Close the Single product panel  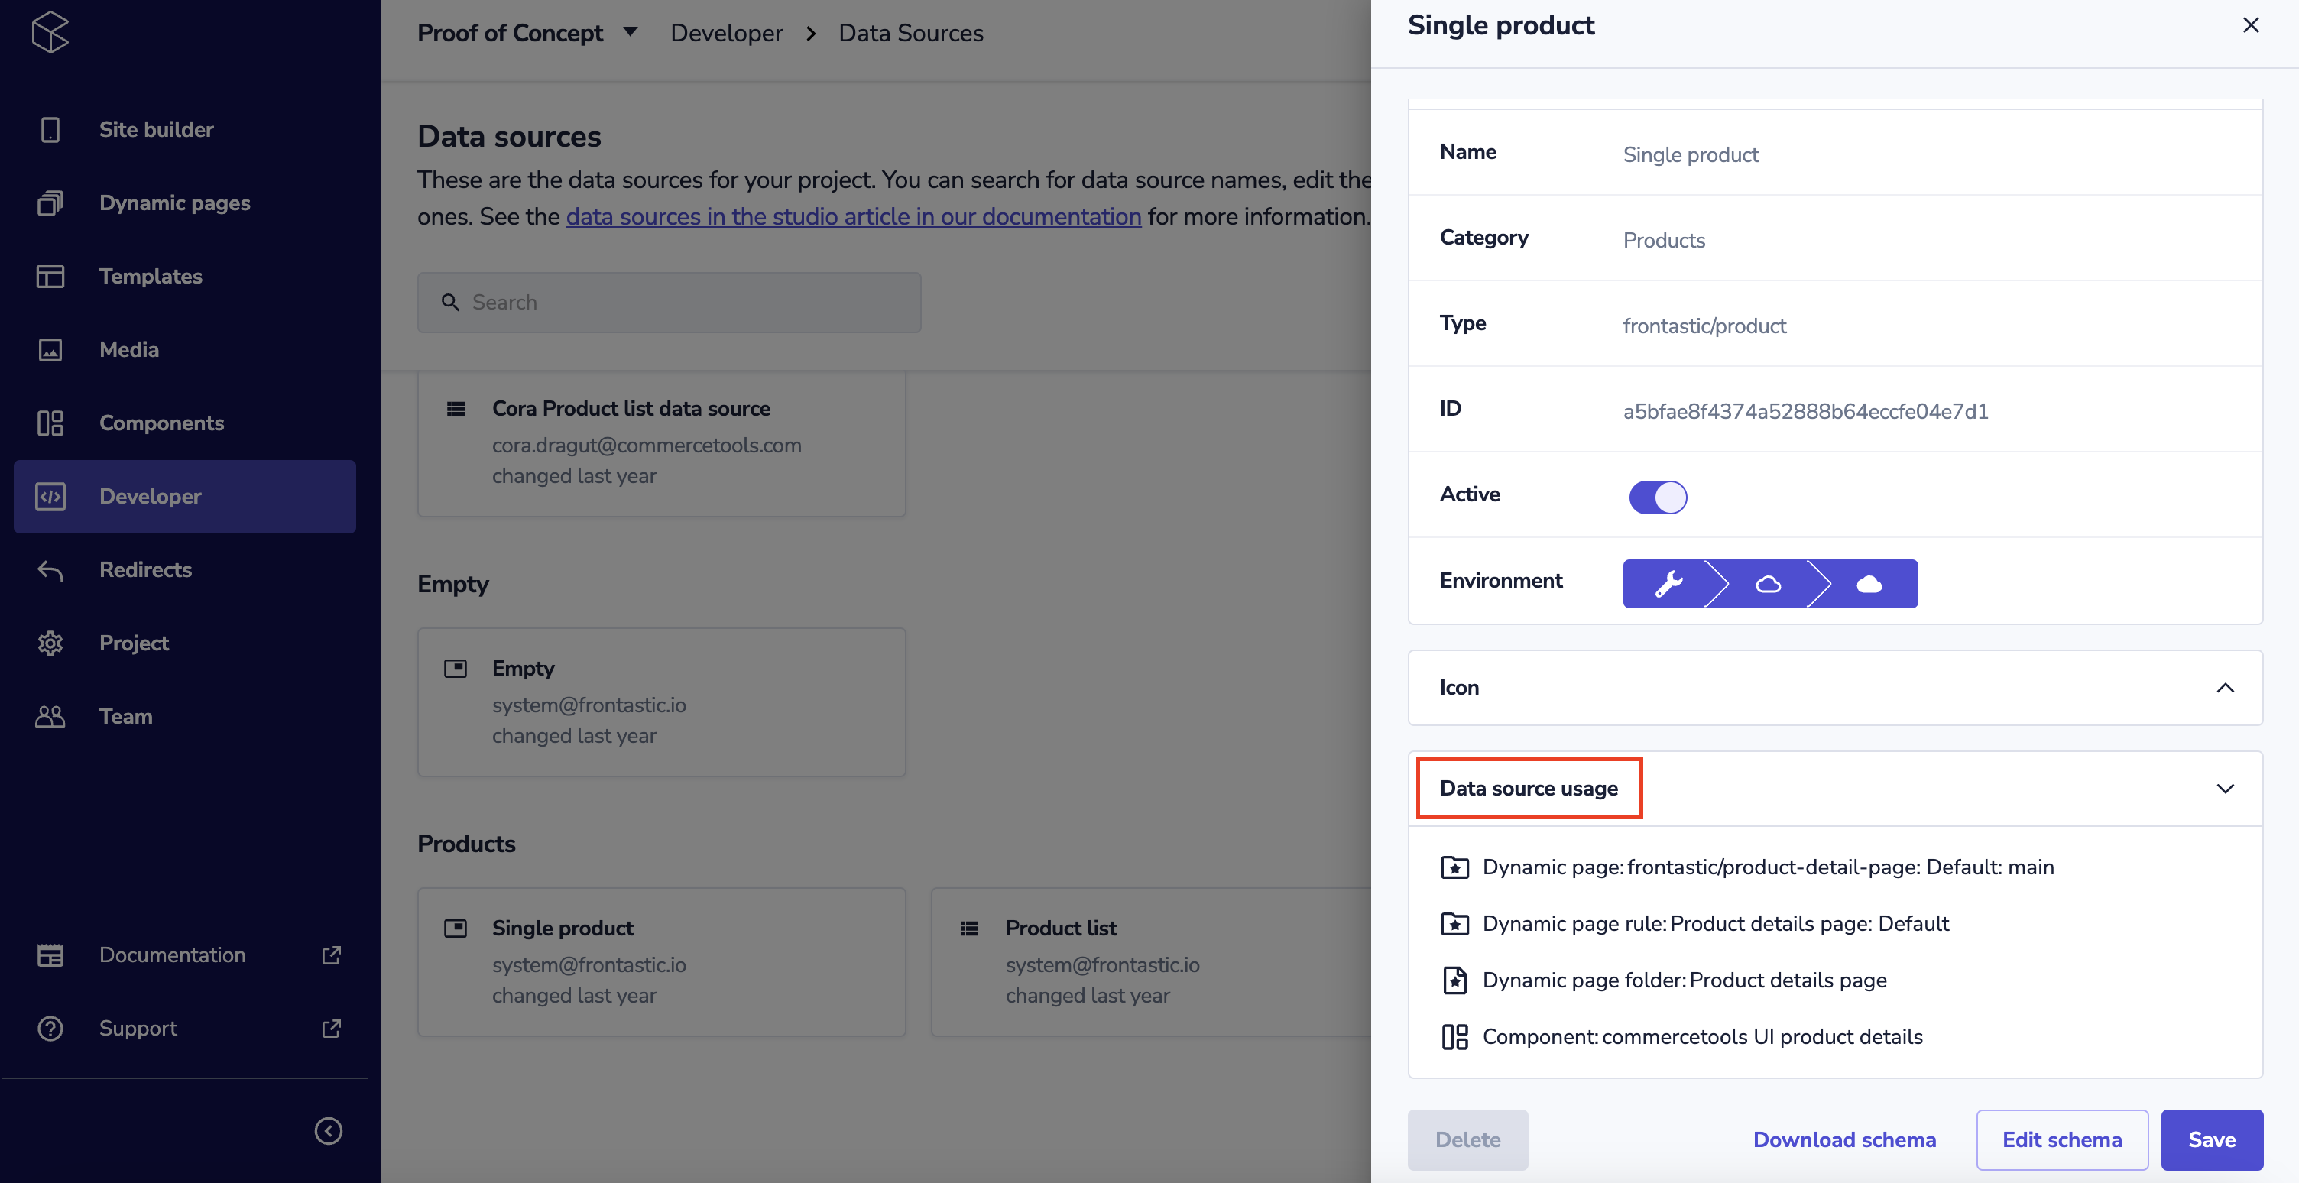2250,25
